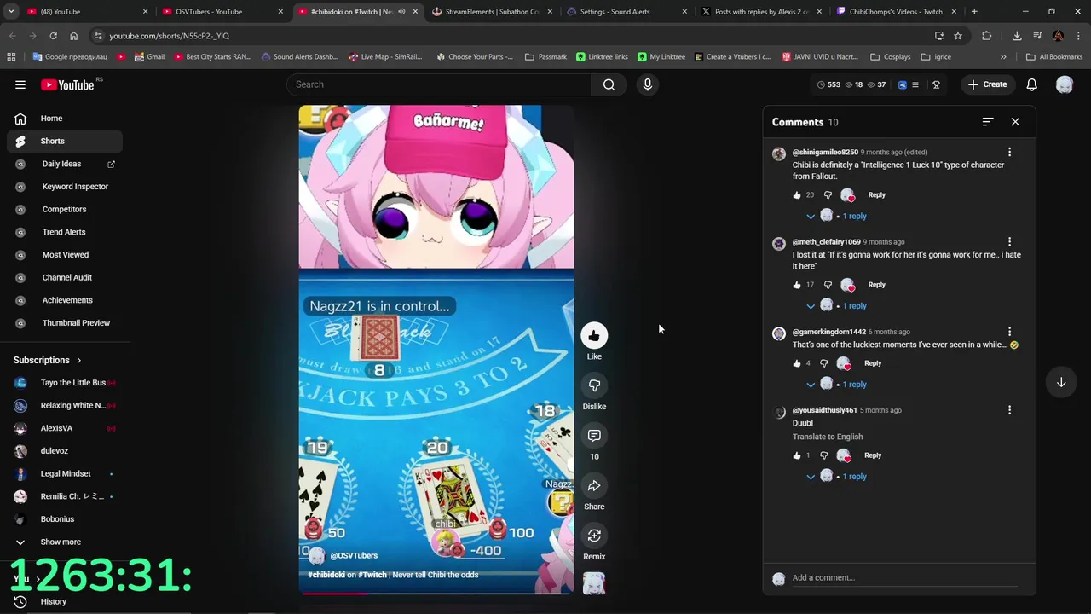Click the Create button
The image size is (1091, 614).
tap(988, 84)
